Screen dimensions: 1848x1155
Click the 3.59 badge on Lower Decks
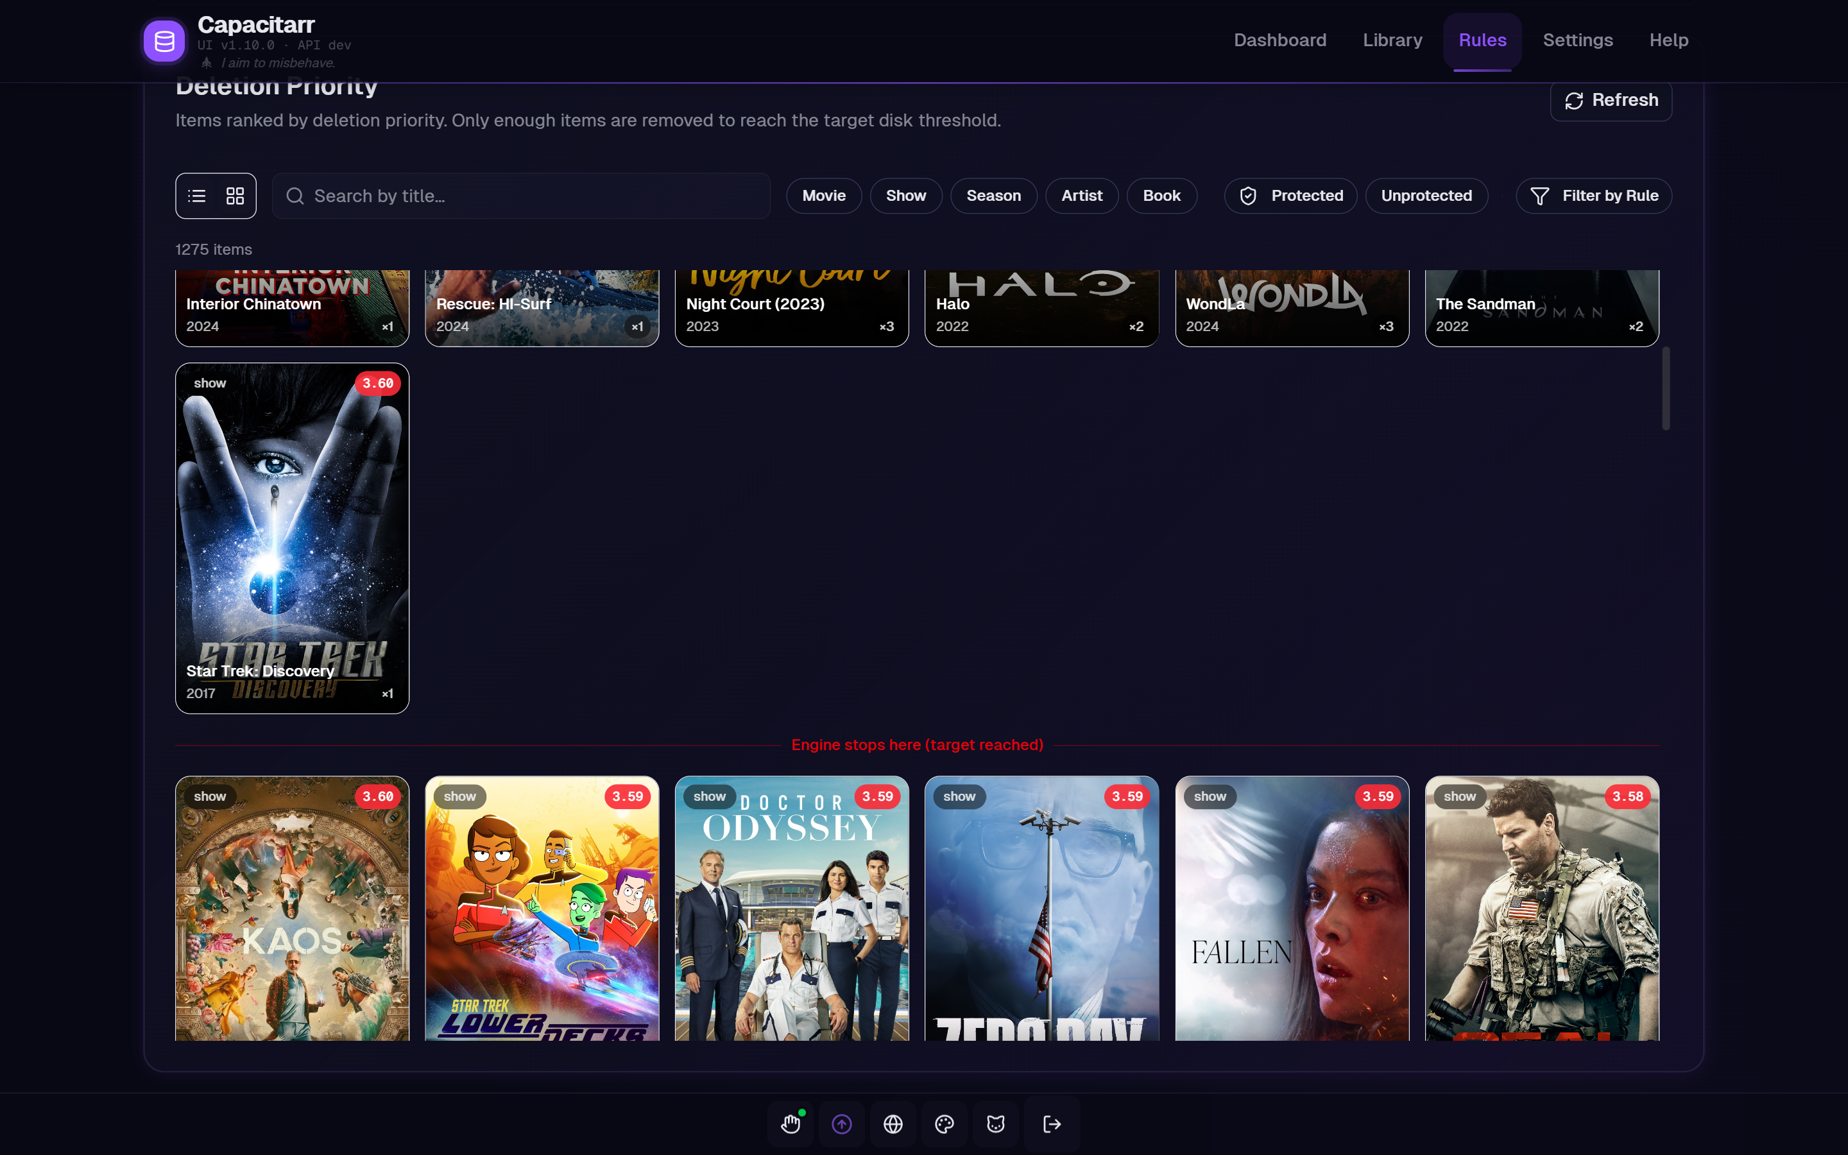628,797
